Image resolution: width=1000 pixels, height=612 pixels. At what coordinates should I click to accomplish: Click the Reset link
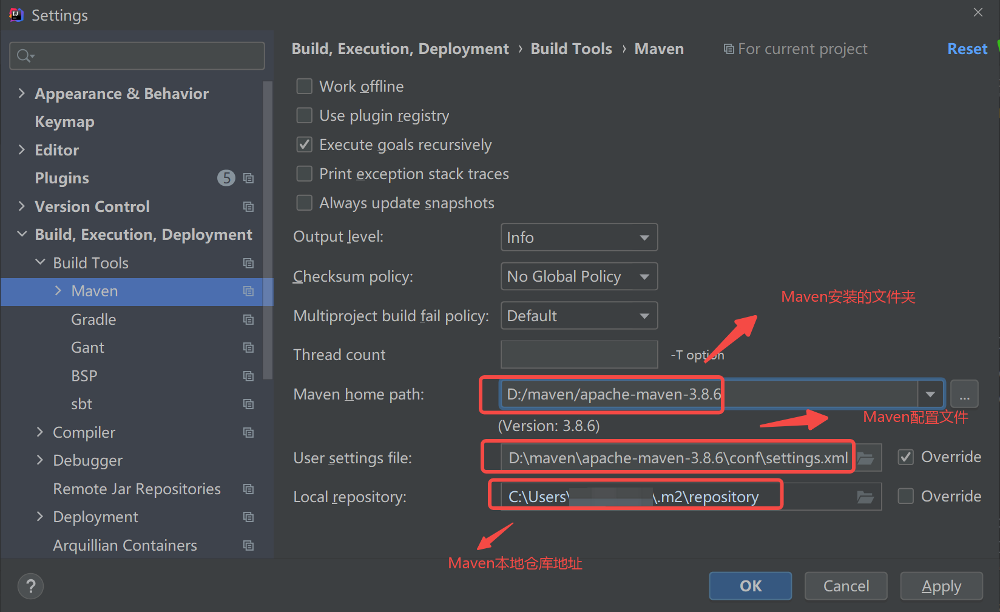pyautogui.click(x=967, y=49)
